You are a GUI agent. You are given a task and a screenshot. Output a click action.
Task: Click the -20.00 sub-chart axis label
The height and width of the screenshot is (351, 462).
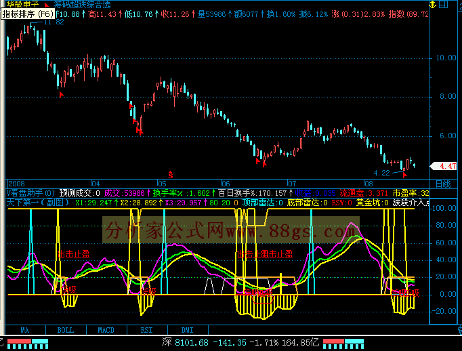[x=444, y=311]
